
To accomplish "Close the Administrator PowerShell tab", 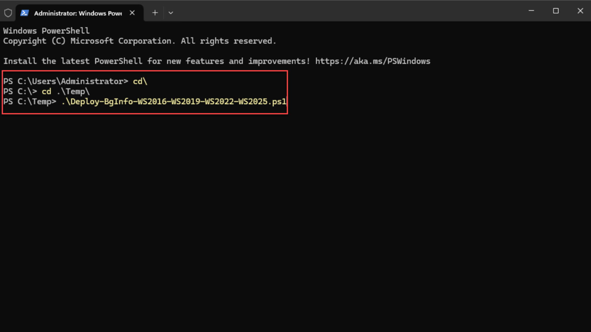I will click(132, 13).
